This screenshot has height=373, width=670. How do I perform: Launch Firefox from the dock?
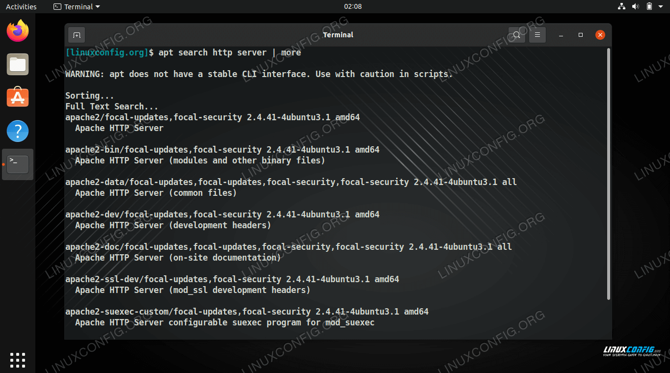coord(18,31)
